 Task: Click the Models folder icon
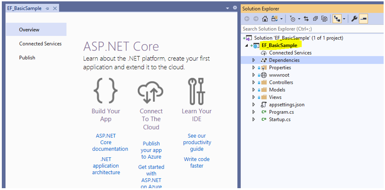tap(264, 90)
